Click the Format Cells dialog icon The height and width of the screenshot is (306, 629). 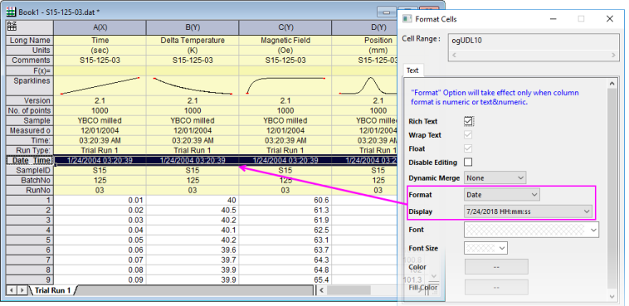coord(407,19)
